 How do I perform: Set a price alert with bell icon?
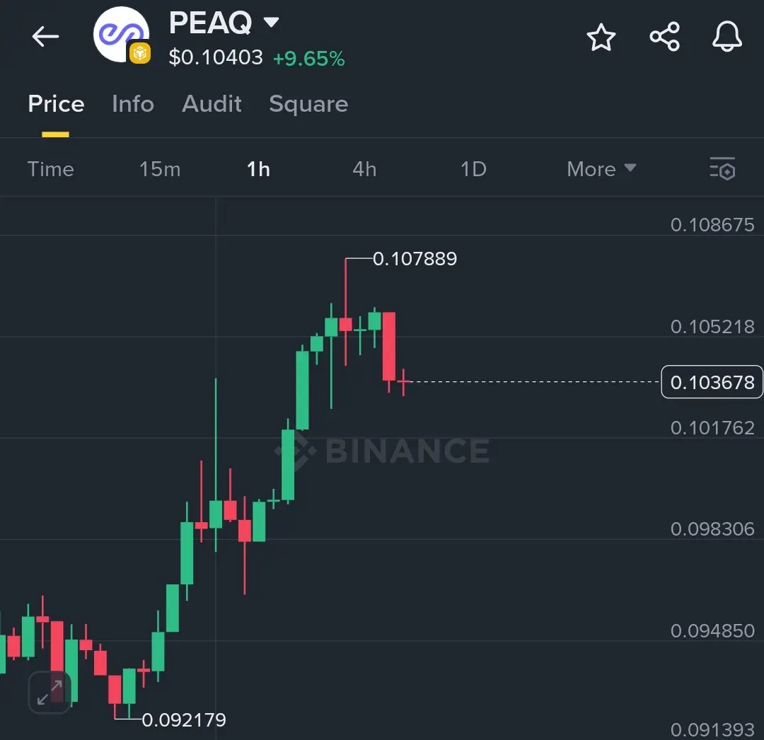(x=727, y=36)
